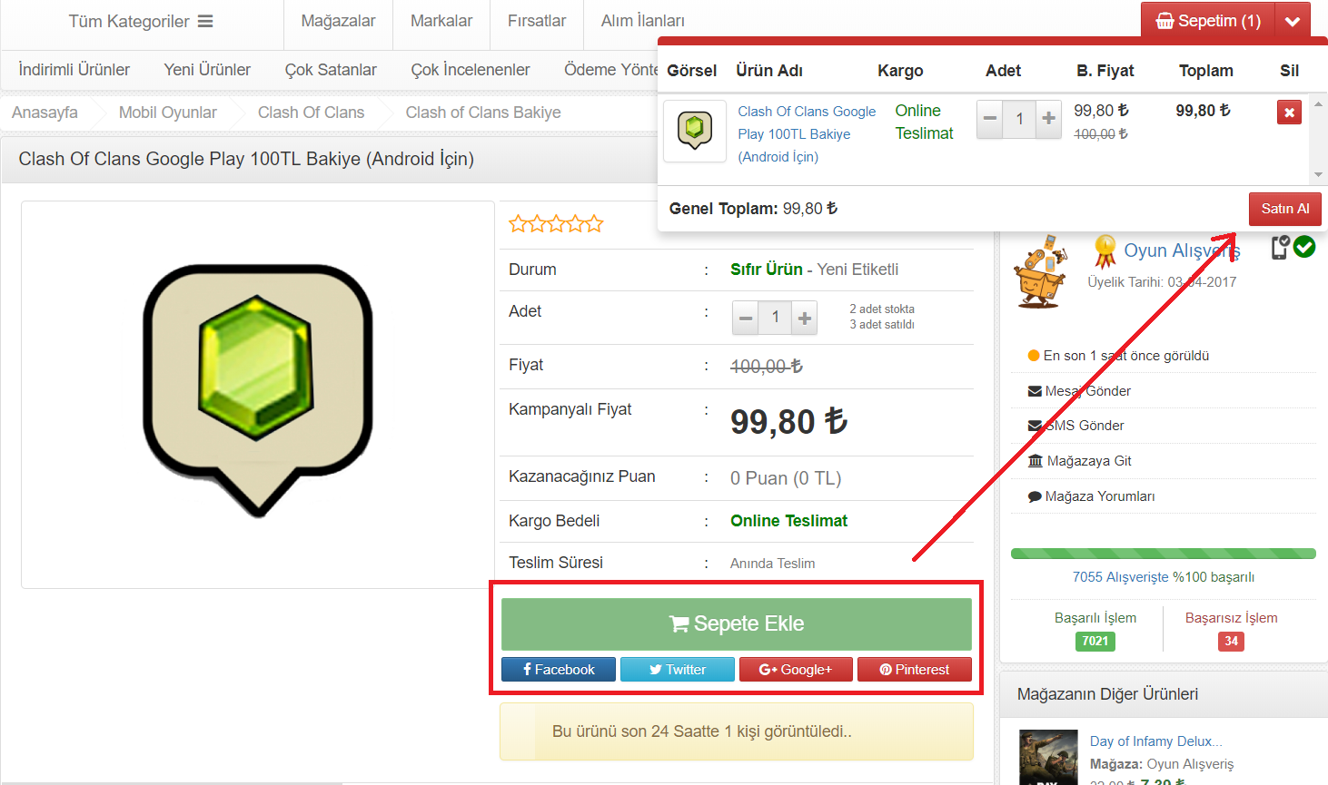Increase product Adet with the plus button

804,318
